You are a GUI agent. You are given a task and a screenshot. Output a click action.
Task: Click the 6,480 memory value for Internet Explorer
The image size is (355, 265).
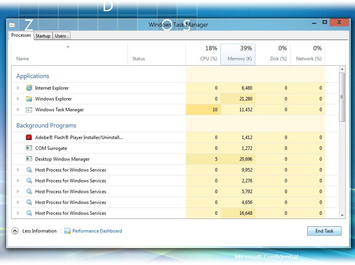[x=247, y=88]
